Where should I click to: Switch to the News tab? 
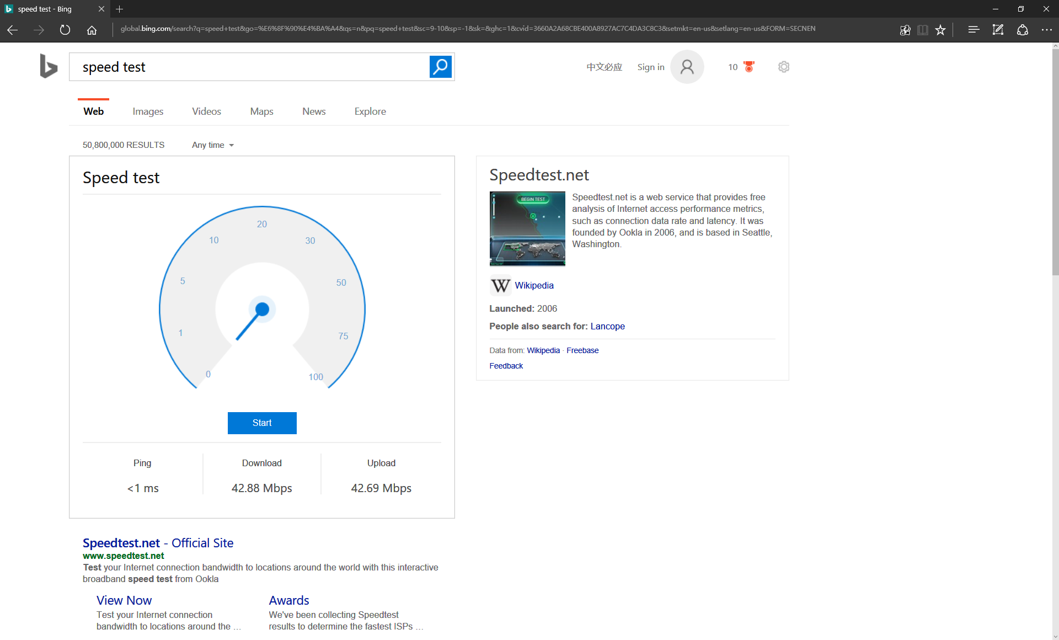click(x=314, y=111)
